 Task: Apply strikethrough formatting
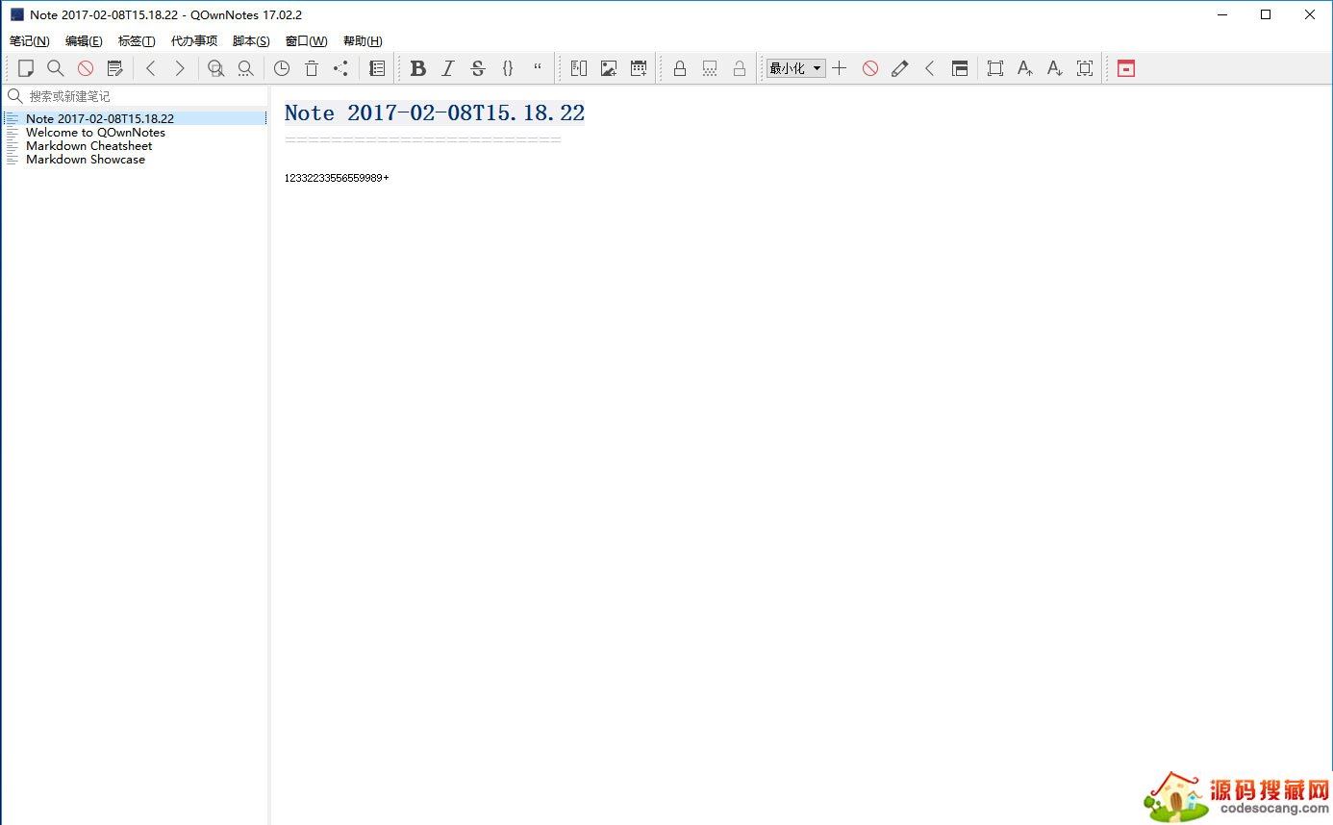[477, 68]
